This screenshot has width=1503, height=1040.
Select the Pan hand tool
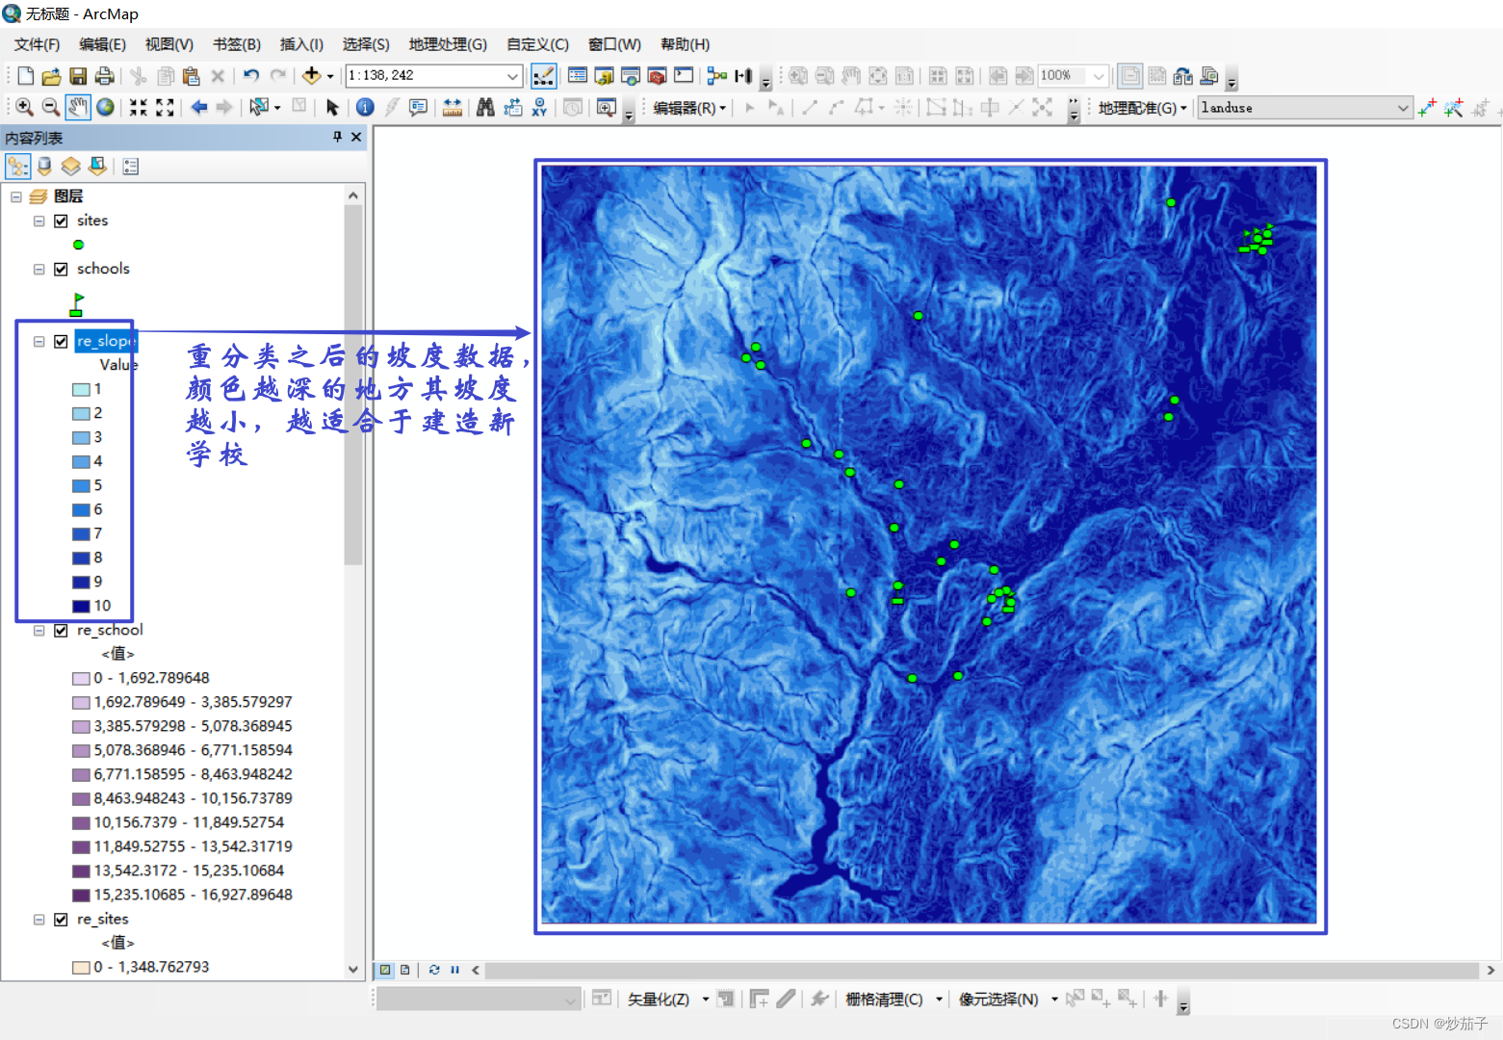tap(78, 108)
